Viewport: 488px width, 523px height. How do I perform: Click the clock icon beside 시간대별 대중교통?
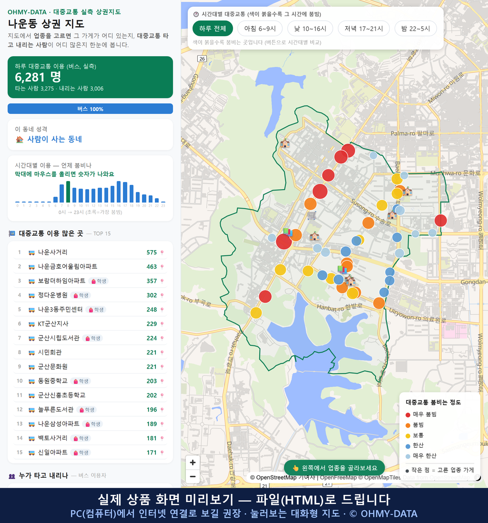(196, 14)
